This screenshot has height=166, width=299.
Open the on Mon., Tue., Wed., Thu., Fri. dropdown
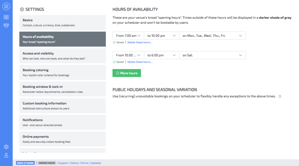coord(212,36)
